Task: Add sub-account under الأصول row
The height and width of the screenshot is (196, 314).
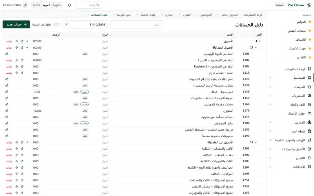Action: (x=27, y=41)
